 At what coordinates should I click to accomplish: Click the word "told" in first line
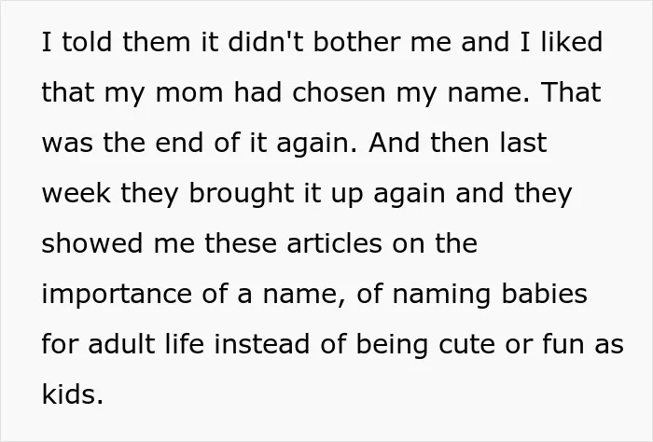pyautogui.click(x=87, y=42)
